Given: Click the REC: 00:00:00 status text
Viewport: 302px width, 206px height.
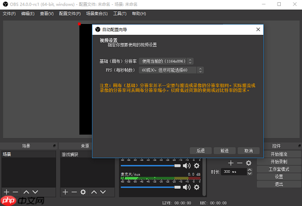Looking at the screenshot, I should [x=213, y=203].
